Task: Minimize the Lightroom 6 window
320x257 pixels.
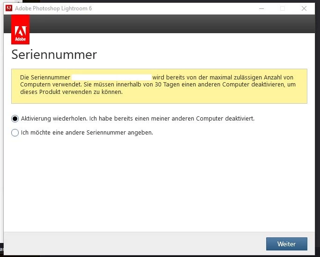Action: click(262, 8)
